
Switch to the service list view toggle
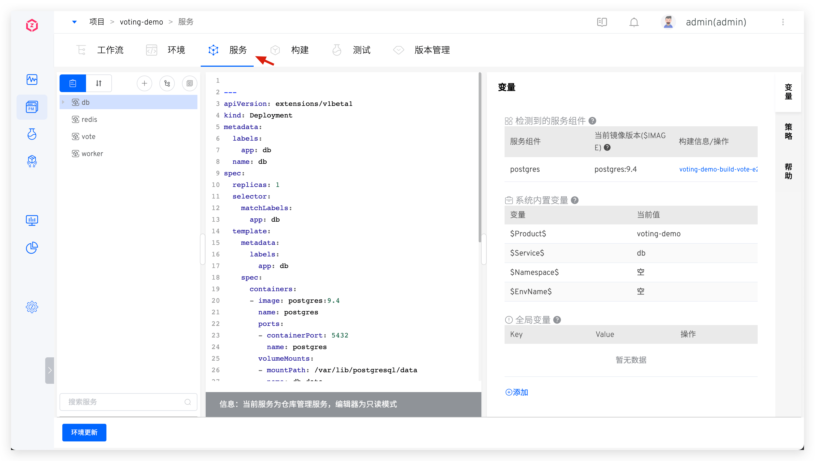tap(73, 83)
